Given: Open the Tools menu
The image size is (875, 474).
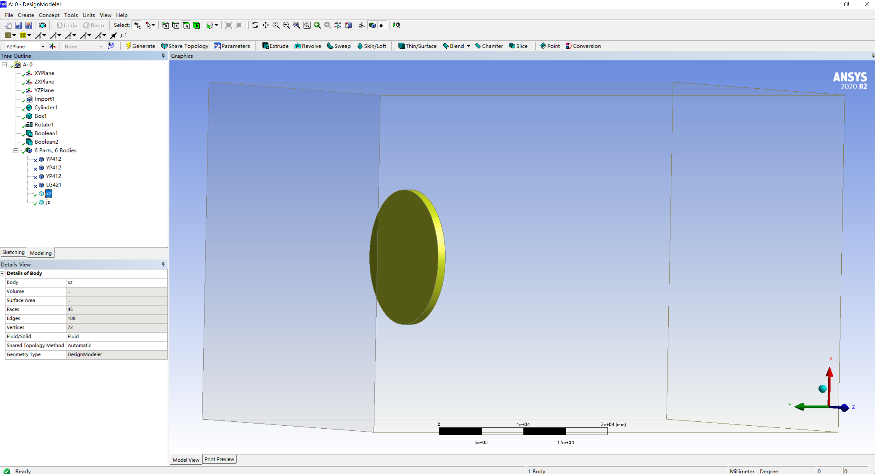Looking at the screenshot, I should click(x=71, y=15).
